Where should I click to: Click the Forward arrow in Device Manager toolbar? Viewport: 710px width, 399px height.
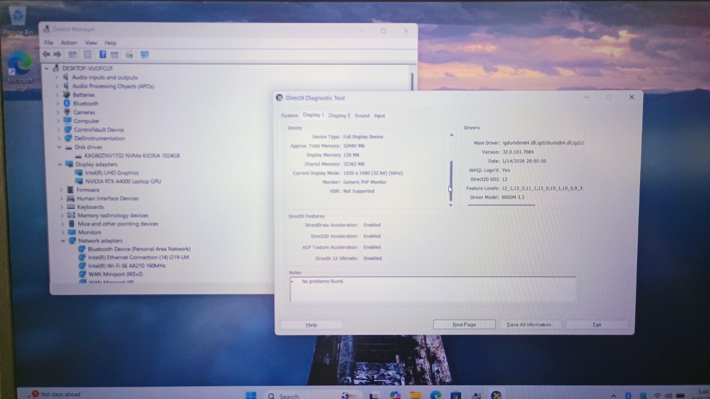pyautogui.click(x=57, y=55)
